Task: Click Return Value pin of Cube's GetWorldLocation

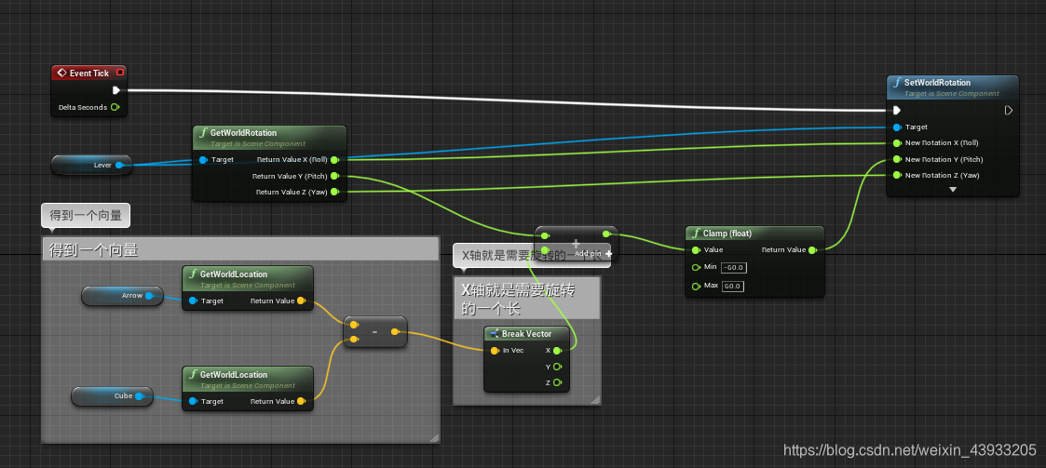Action: (x=301, y=401)
